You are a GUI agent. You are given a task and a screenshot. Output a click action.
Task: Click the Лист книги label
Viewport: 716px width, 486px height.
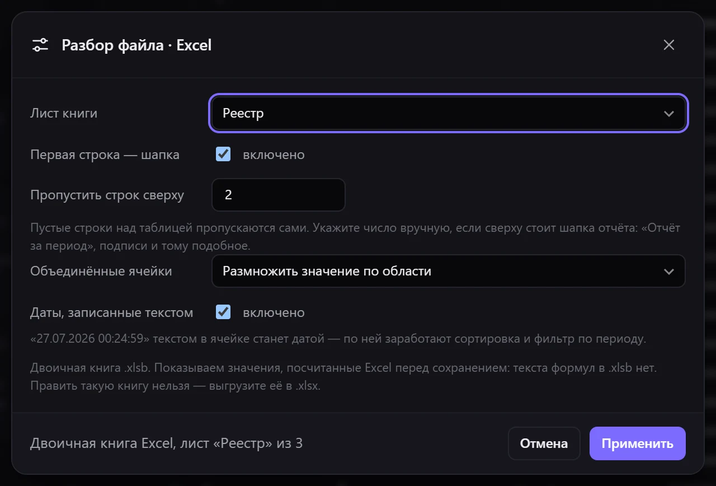tap(64, 113)
